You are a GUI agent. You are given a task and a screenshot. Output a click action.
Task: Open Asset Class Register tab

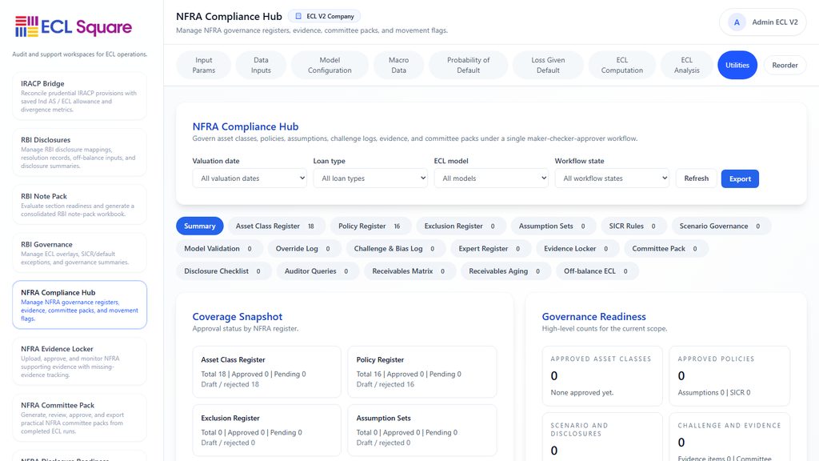pos(276,226)
